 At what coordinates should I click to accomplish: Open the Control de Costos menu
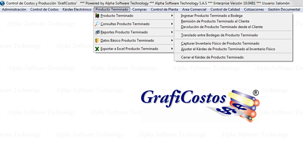(45, 9)
